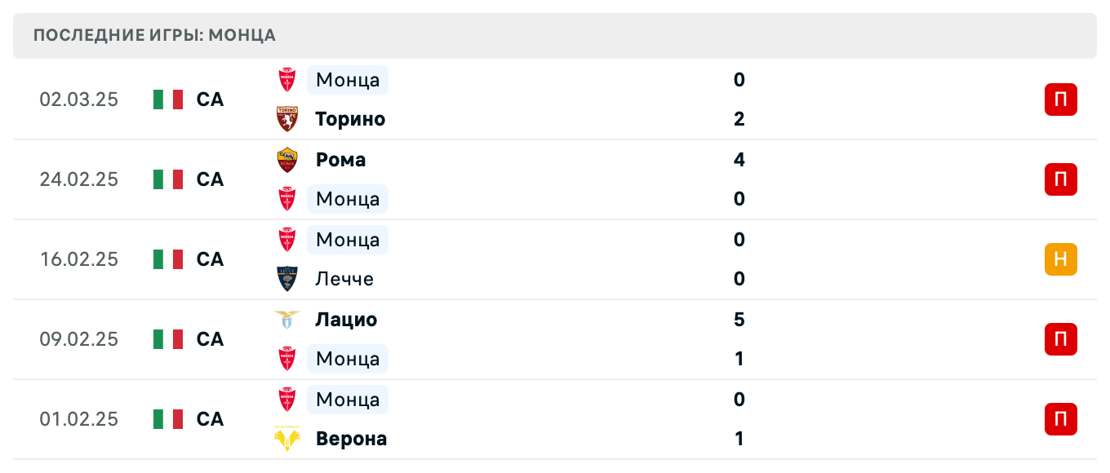Viewport: 1110px width, 473px height.
Task: Select the yellow Н badge for the Lecce draw
Action: (1060, 259)
